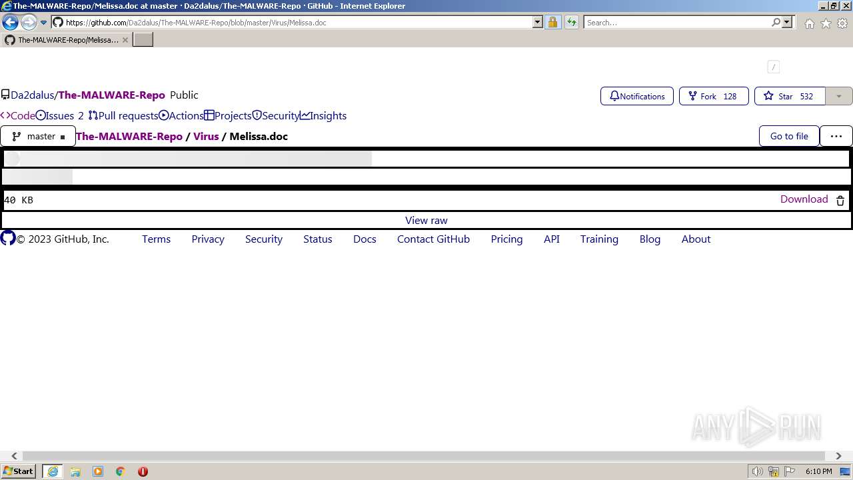Image resolution: width=853 pixels, height=480 pixels.
Task: Click the slash keyboard shortcut search hint
Action: coord(773,67)
